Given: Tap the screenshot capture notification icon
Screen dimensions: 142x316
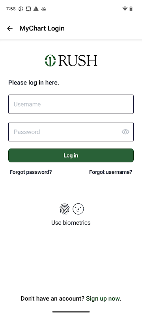Looking at the screenshot, I should [28, 9].
